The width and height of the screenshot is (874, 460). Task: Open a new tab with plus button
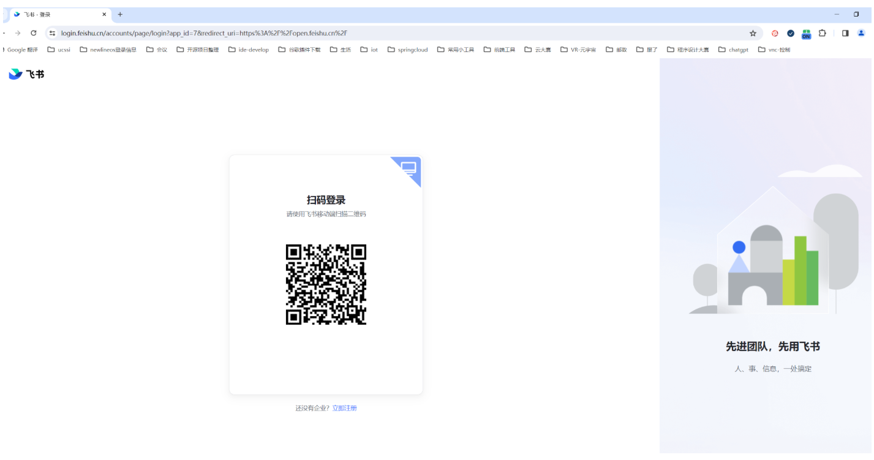click(120, 14)
